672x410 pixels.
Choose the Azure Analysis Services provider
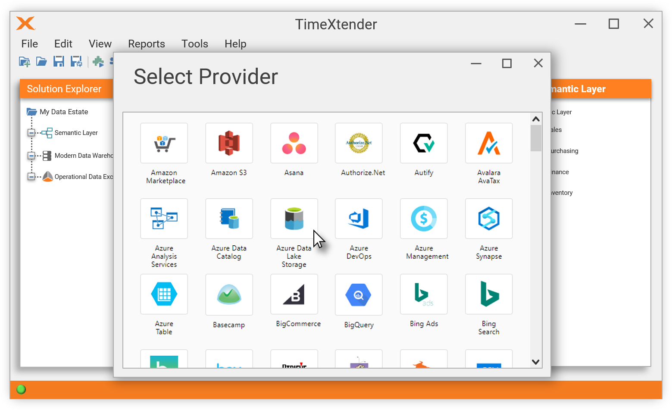[x=164, y=219]
